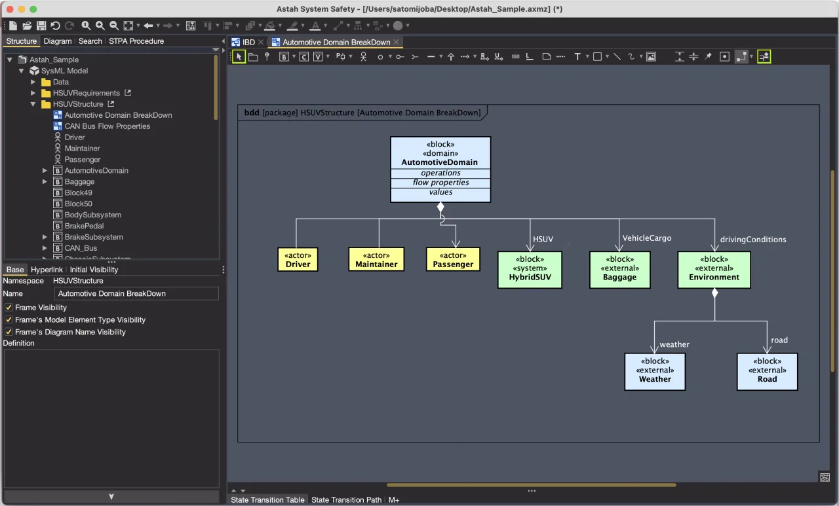This screenshot has height=506, width=839.
Task: Select the Rectangle shape tool
Action: (x=597, y=57)
